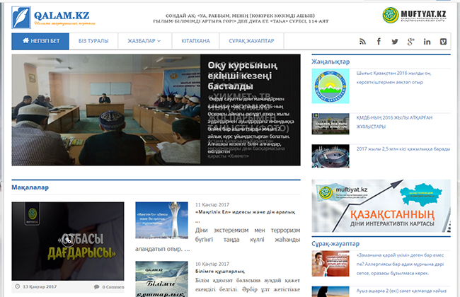Open the Сұрақ-жауаптар section heading
Screen dimensions: 460x297
(x=335, y=244)
